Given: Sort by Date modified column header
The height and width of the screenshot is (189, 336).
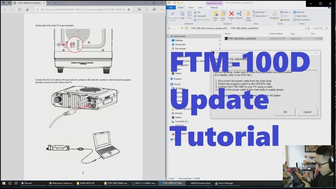Looking at the screenshot, I should (x=276, y=34).
